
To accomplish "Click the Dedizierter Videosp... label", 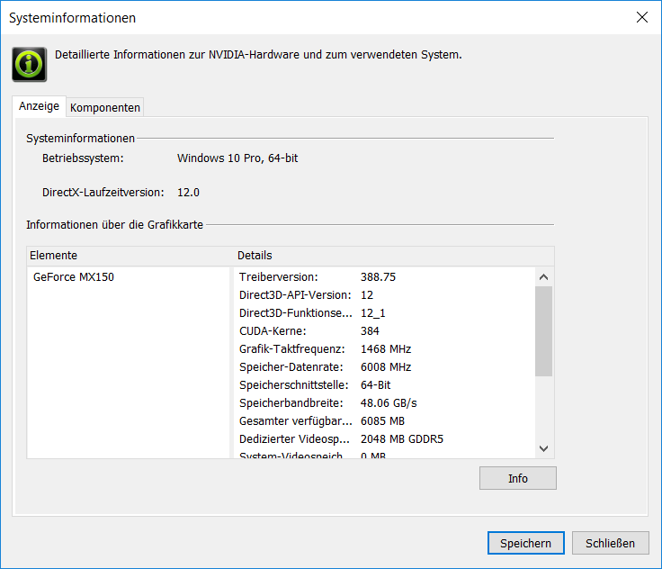I will [x=294, y=439].
